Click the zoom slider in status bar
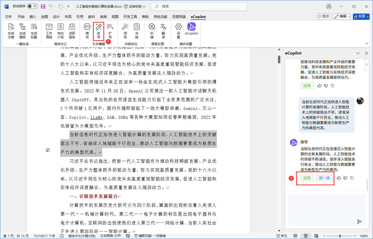 pos(340,236)
